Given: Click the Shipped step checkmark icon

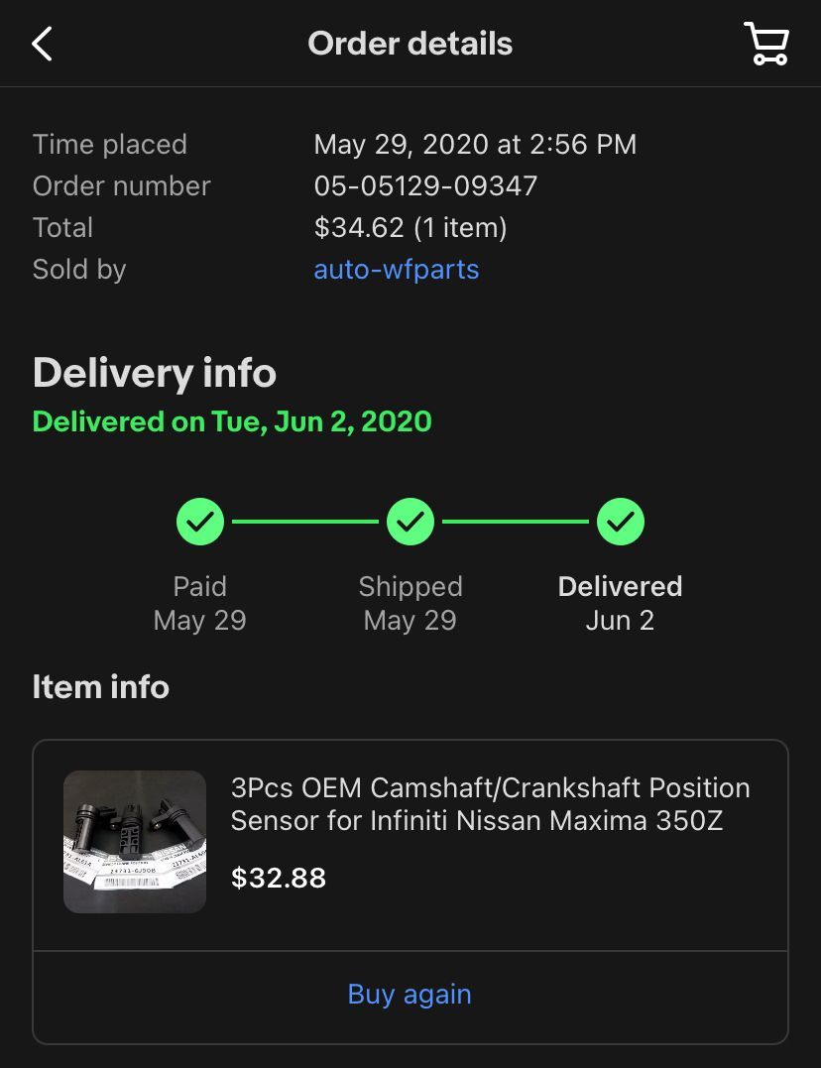Looking at the screenshot, I should (410, 522).
